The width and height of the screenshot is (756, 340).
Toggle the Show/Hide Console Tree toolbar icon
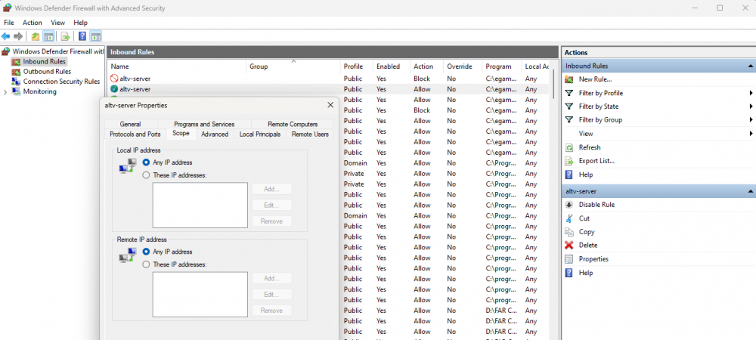coord(48,36)
